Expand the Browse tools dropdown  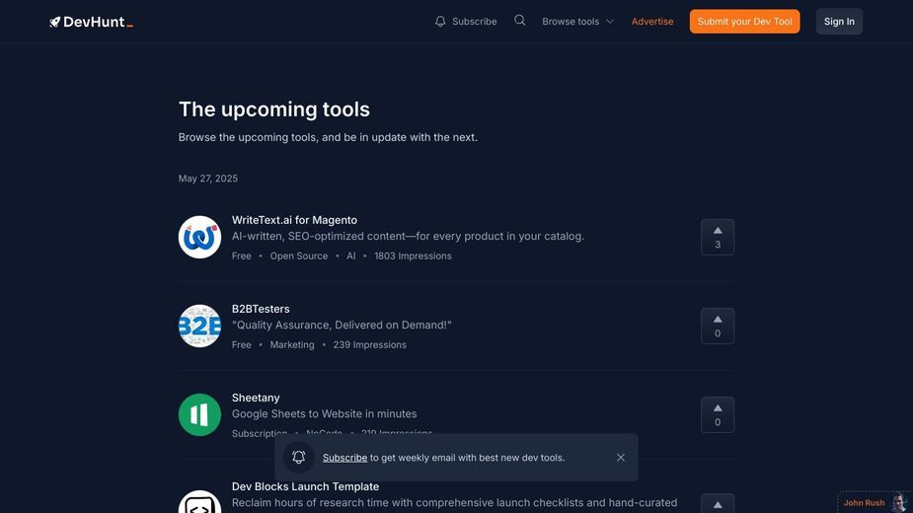[x=577, y=22]
